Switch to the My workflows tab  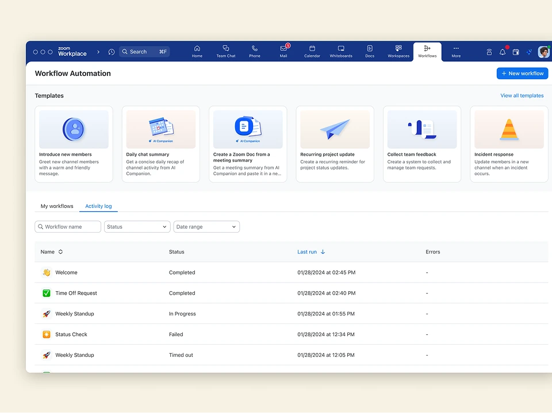click(57, 206)
